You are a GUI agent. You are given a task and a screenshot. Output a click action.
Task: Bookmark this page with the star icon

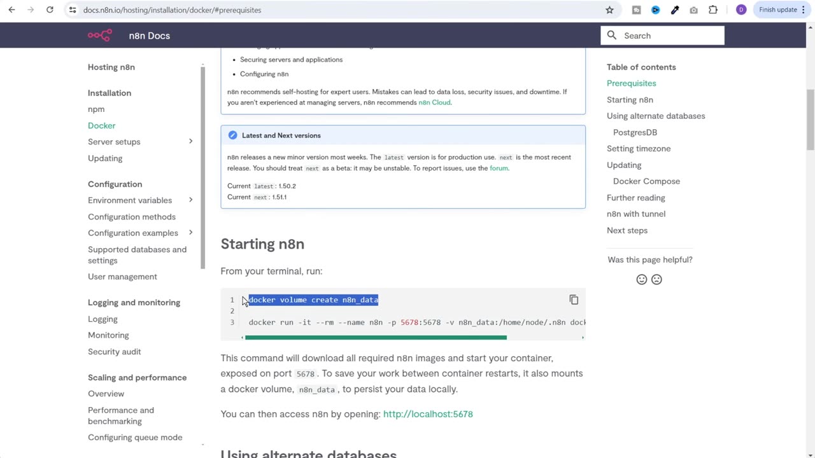tap(609, 10)
